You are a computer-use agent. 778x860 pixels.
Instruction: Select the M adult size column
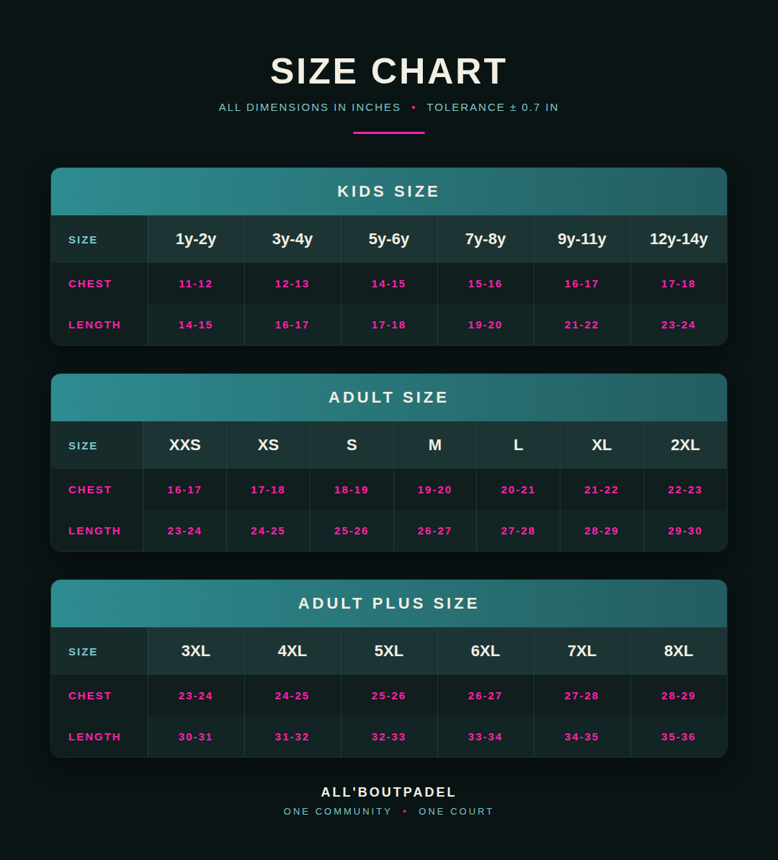pyautogui.click(x=435, y=445)
